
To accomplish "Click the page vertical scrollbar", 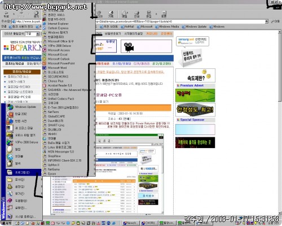I will (x=280, y=123).
